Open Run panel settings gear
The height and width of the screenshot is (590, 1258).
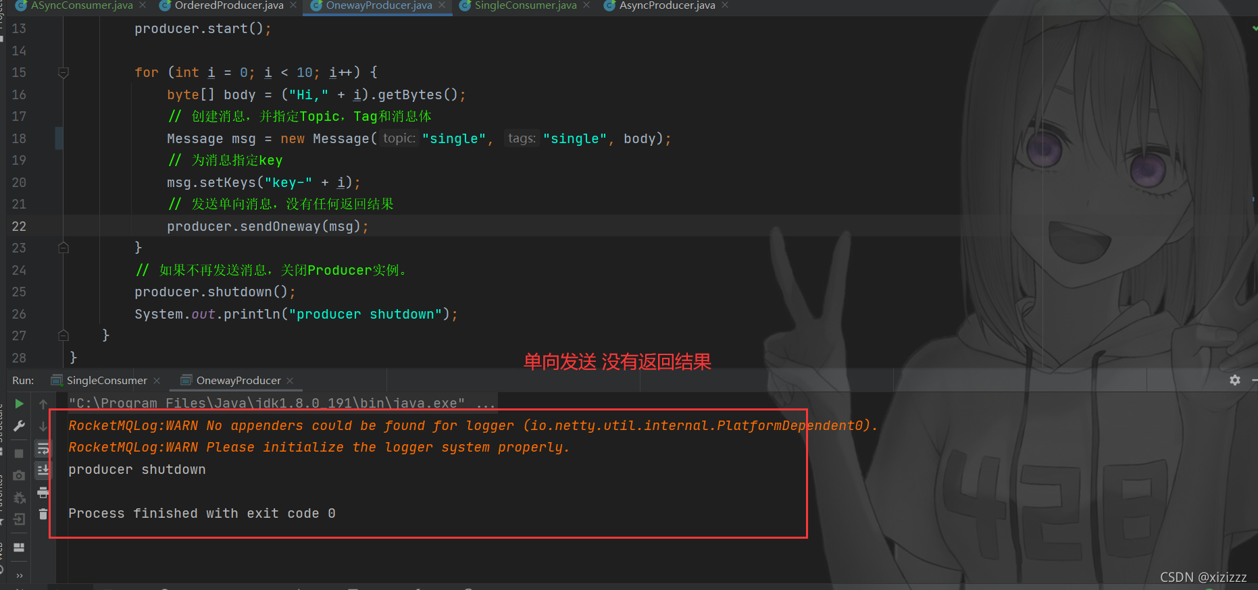coord(1235,380)
